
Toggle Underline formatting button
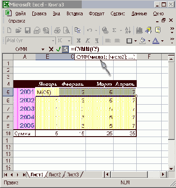coord(97,41)
